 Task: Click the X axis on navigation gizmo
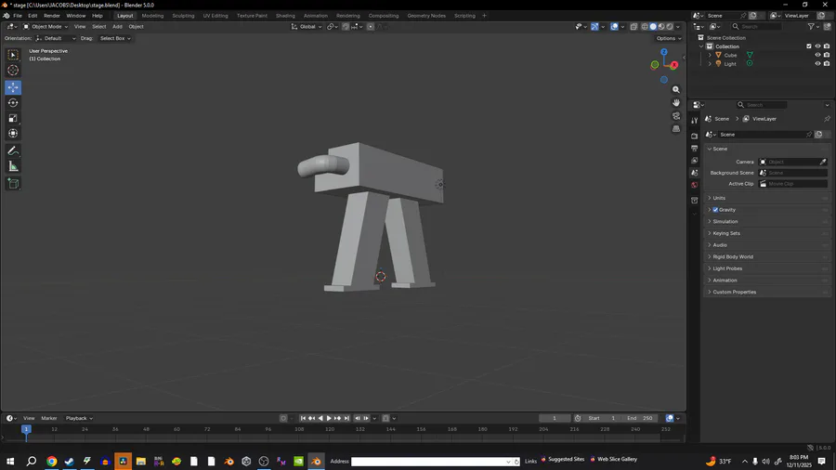pyautogui.click(x=674, y=65)
